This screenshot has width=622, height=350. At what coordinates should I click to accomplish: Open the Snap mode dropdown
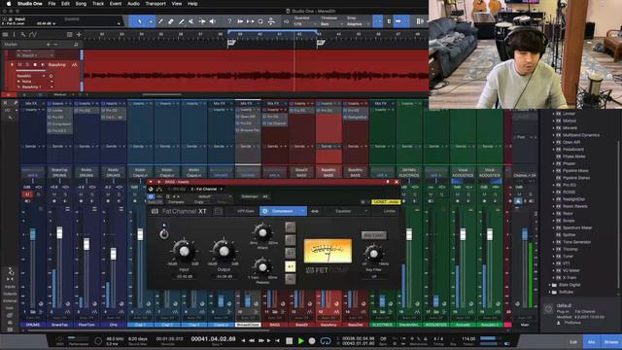357,24
